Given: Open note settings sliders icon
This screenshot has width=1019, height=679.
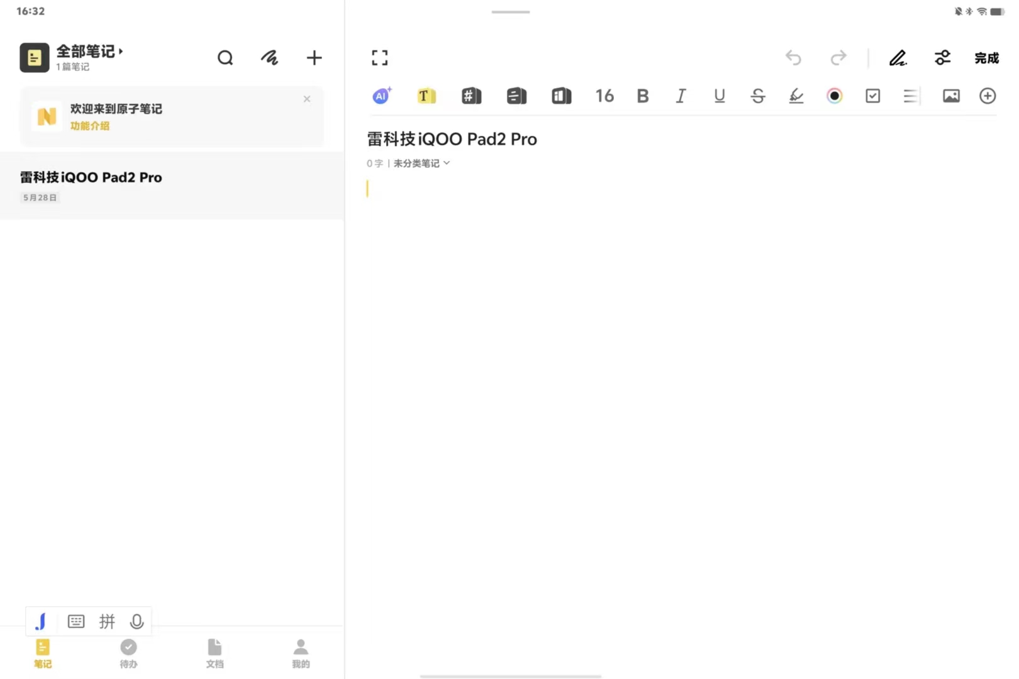Looking at the screenshot, I should point(942,58).
